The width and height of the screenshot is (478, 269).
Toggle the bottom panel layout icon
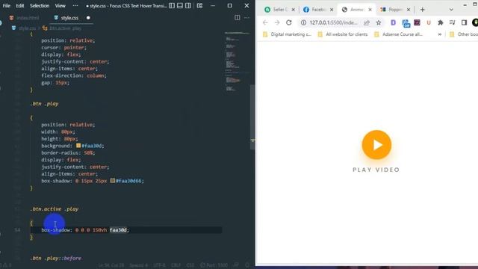pos(180,5)
